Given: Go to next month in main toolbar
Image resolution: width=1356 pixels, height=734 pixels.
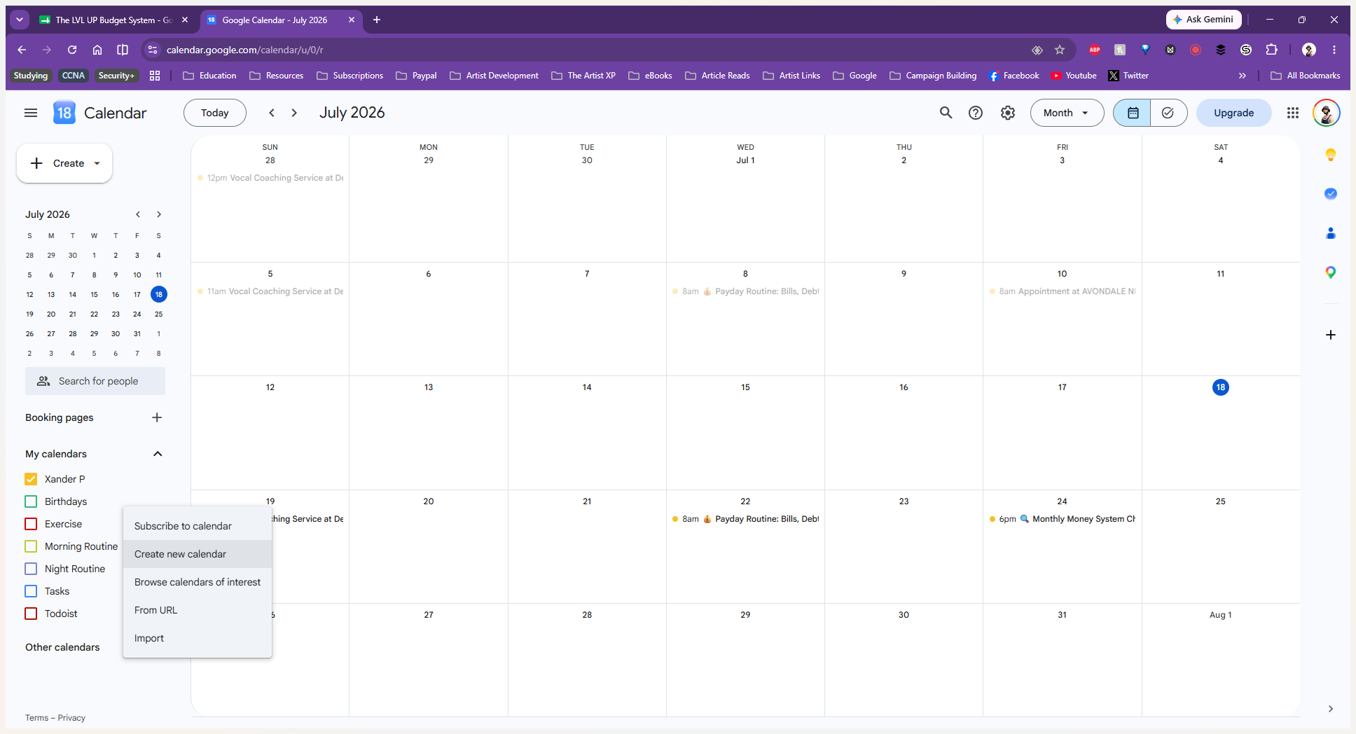Looking at the screenshot, I should [x=294, y=113].
